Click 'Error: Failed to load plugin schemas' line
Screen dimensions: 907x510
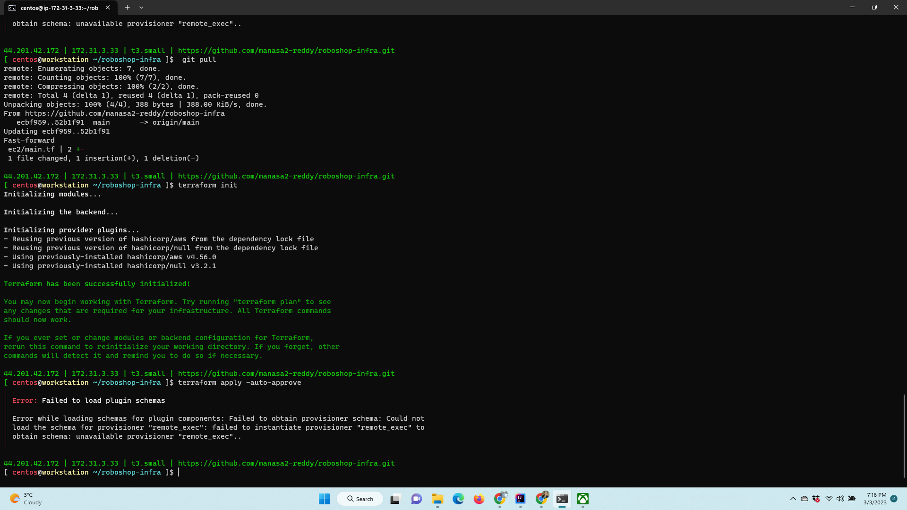click(89, 400)
